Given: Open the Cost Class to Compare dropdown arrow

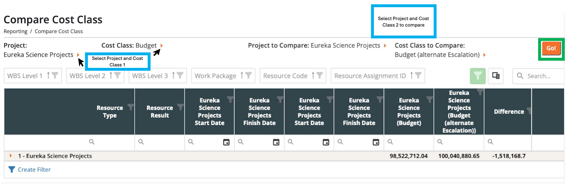Looking at the screenshot, I should click(484, 55).
